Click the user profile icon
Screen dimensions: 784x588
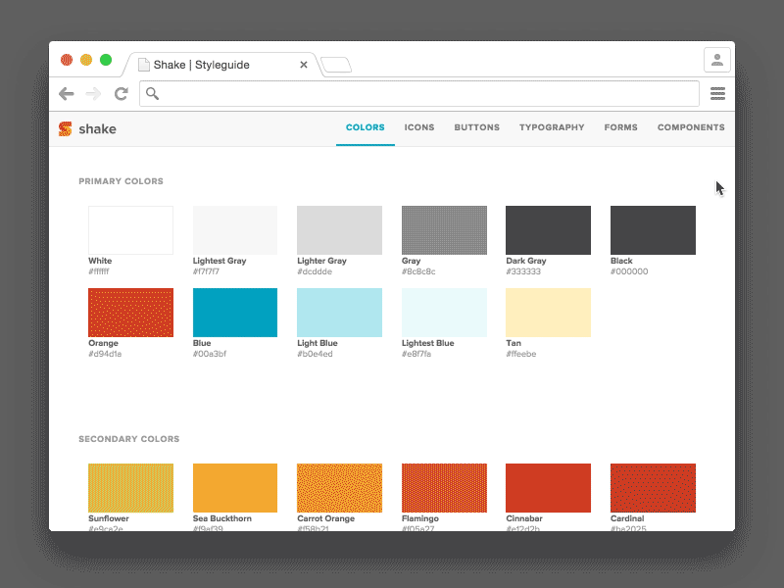[717, 59]
